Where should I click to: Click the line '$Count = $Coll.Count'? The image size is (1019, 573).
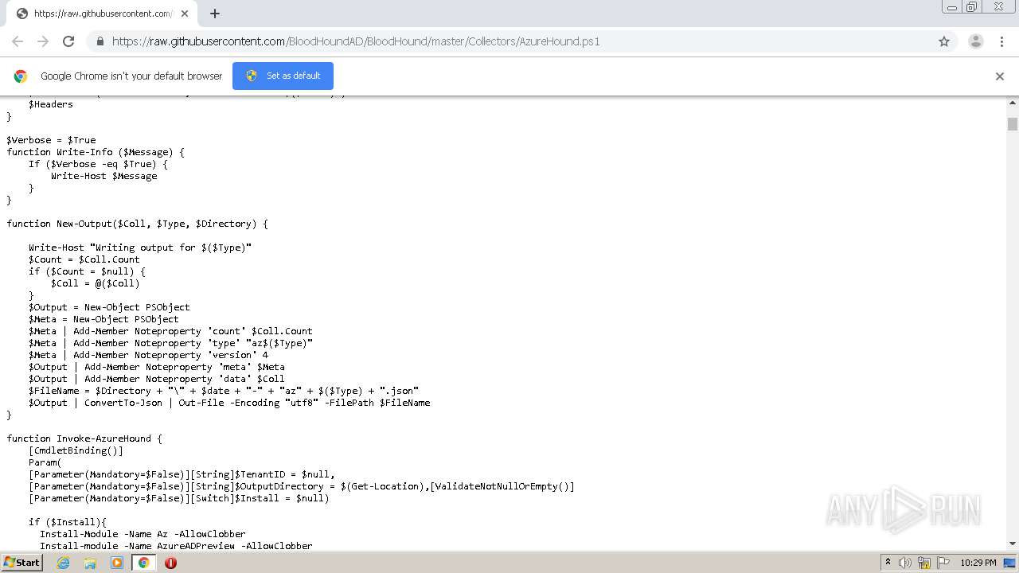(84, 259)
